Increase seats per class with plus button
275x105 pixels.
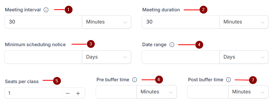[x=78, y=93]
